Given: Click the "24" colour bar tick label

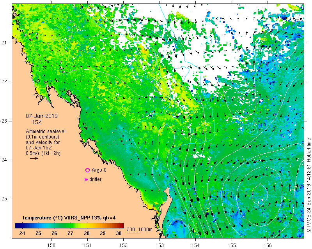Looking at the screenshot, I should (x=22, y=233).
